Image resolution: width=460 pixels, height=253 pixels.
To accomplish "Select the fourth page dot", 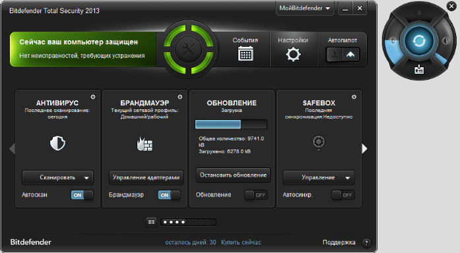I will [183, 222].
